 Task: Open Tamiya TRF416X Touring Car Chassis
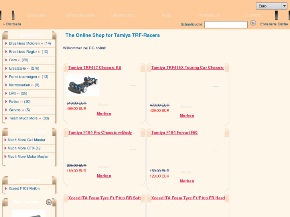coord(187,68)
